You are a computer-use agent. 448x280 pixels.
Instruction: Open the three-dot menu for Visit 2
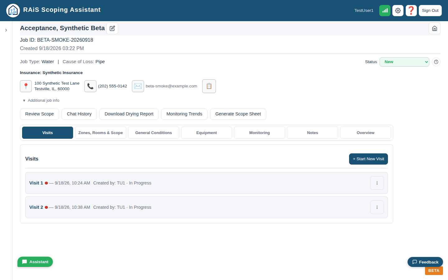(x=377, y=207)
